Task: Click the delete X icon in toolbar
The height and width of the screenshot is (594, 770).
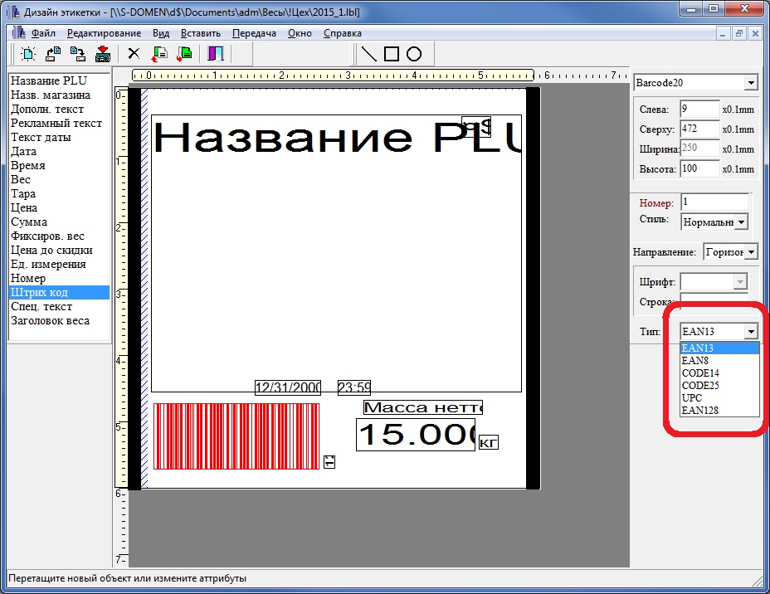Action: point(133,54)
